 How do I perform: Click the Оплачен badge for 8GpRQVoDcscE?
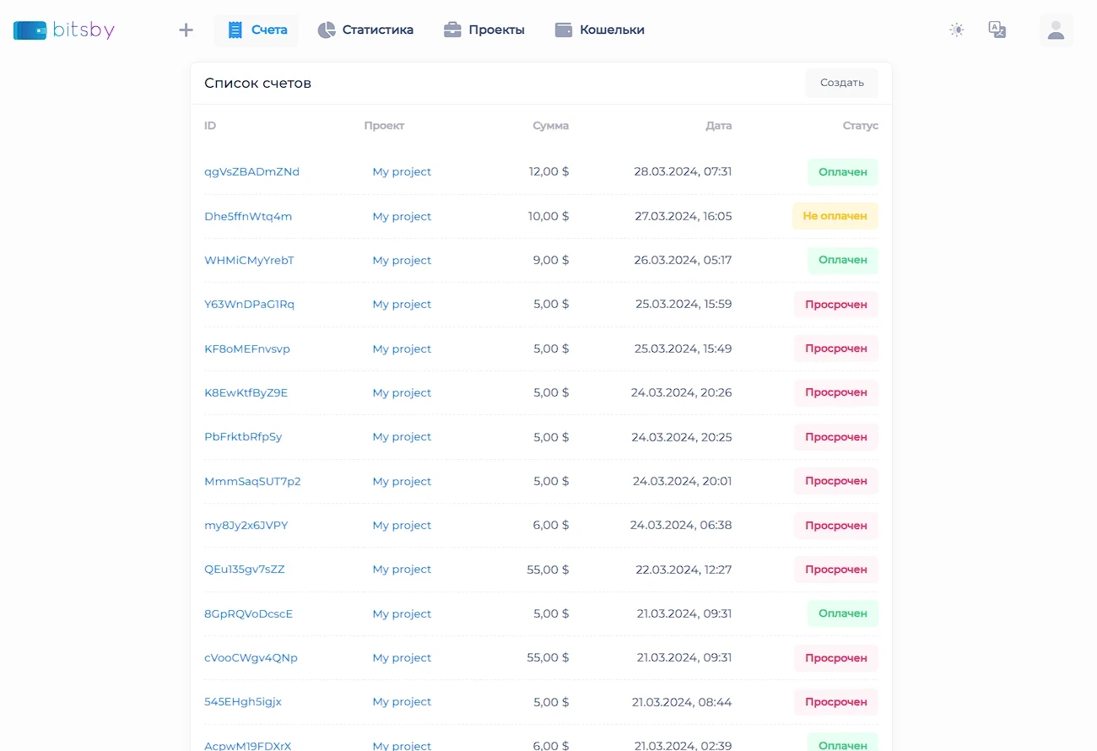[843, 613]
